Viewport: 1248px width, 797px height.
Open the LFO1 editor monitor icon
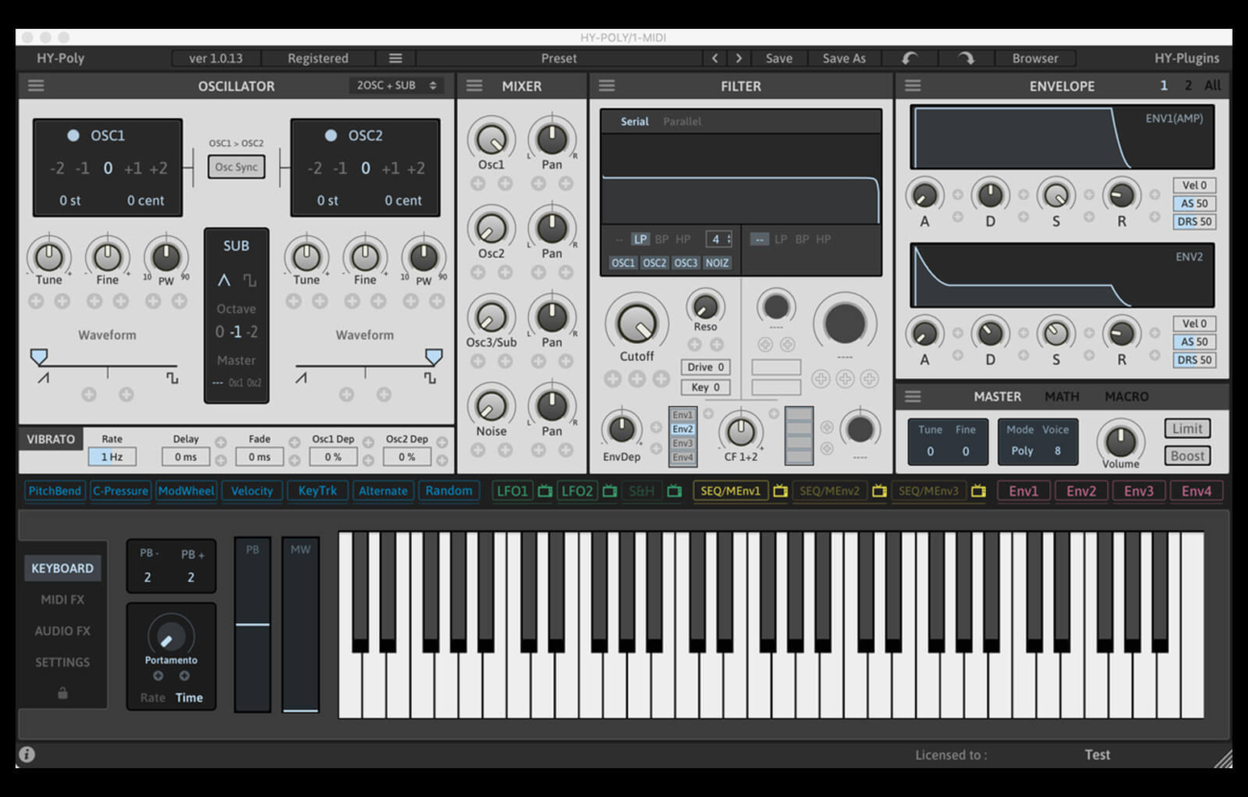544,491
